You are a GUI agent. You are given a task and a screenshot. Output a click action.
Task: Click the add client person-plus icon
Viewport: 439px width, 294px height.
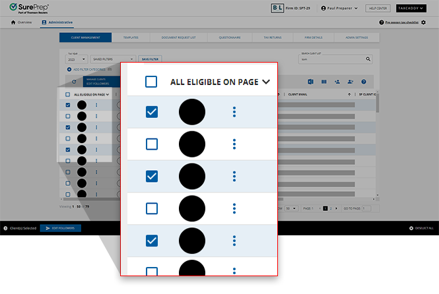[337, 82]
